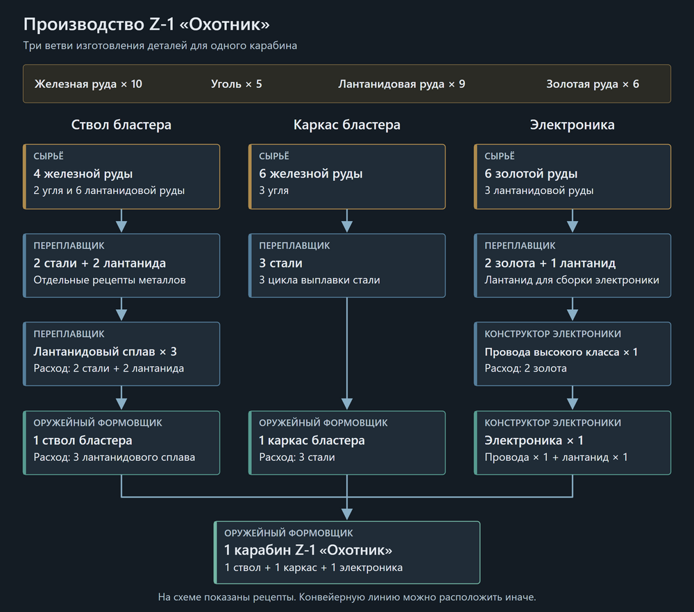Click the «6 золотой руды» raw material box
The height and width of the screenshot is (612, 694).
tap(573, 176)
